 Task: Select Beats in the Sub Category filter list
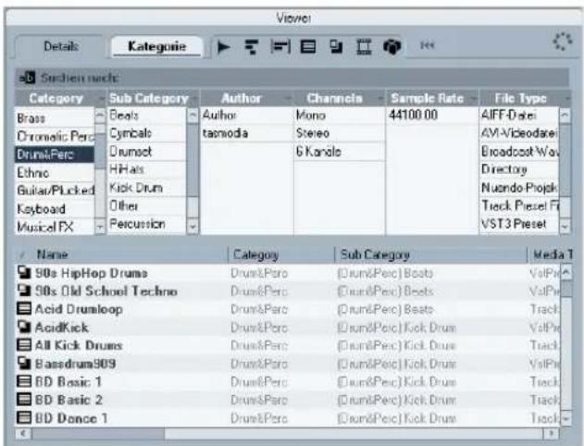pos(147,115)
